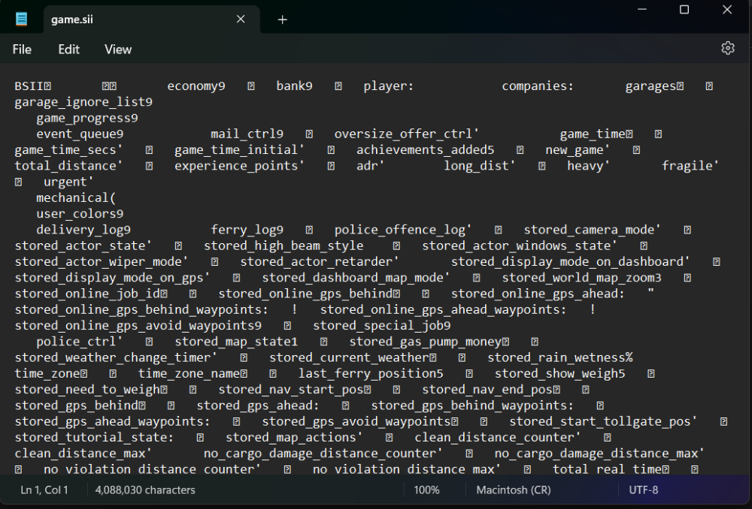752x509 pixels.
Task: Click the 100% zoom level indicator
Action: [426, 490]
